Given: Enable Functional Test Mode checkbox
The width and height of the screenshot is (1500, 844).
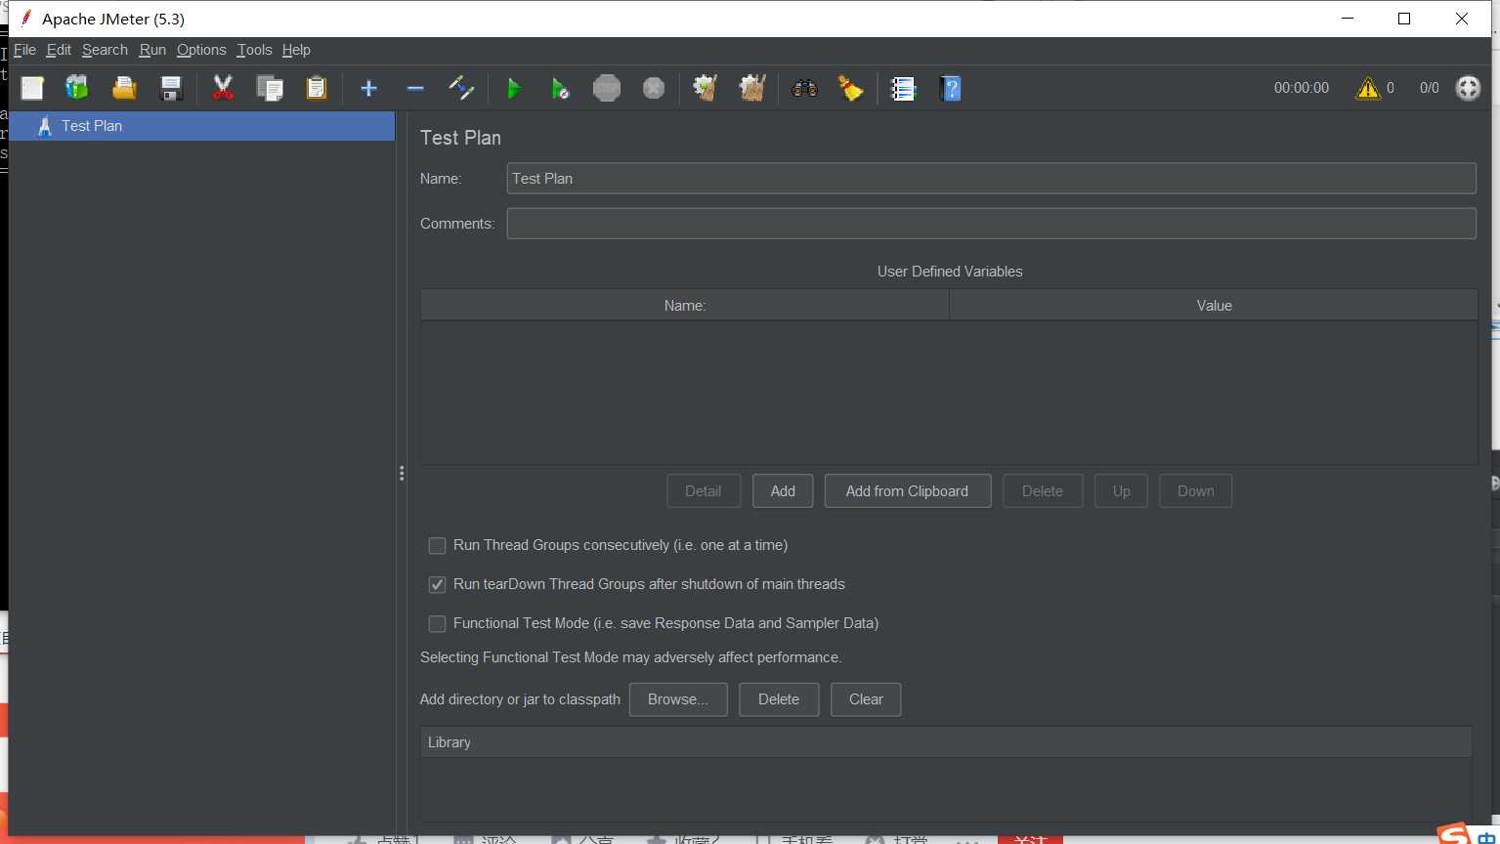Looking at the screenshot, I should (437, 624).
